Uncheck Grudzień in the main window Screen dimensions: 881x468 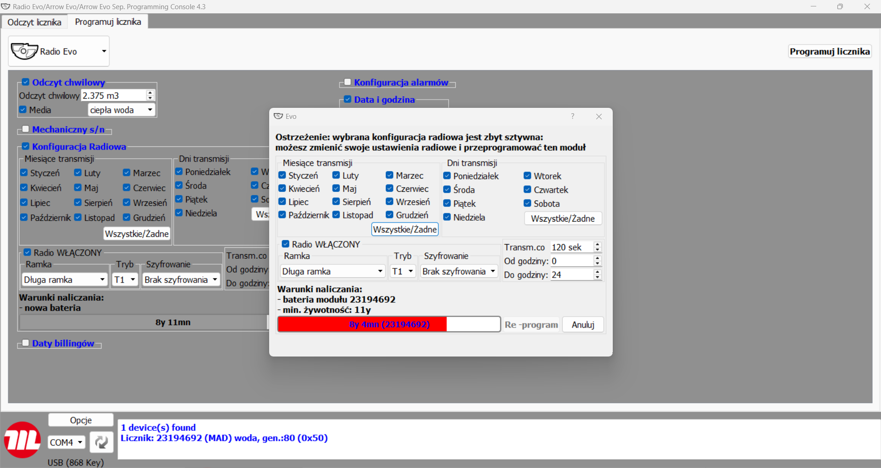click(x=127, y=217)
